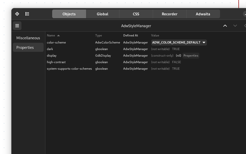This screenshot has height=154, width=246.
Task: Click the Objects tab
Action: click(x=69, y=14)
